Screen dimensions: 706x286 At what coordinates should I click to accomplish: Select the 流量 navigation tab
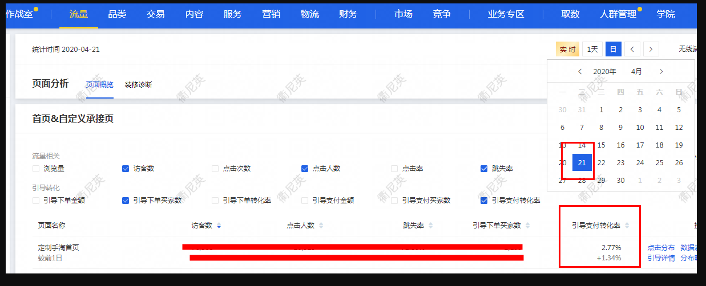[x=79, y=15]
